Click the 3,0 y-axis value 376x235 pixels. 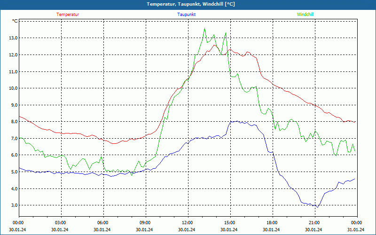click(15, 205)
